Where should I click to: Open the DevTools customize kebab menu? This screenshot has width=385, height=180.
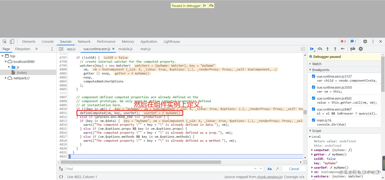click(373, 41)
